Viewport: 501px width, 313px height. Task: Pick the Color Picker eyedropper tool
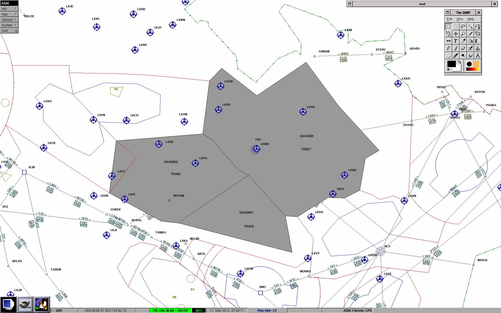click(x=463, y=41)
